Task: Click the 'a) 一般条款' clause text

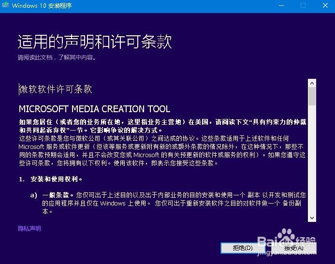Action: [168, 203]
